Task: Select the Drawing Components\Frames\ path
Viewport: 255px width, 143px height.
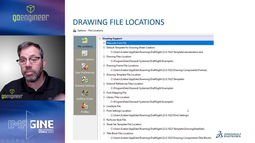Action: tap(159, 70)
